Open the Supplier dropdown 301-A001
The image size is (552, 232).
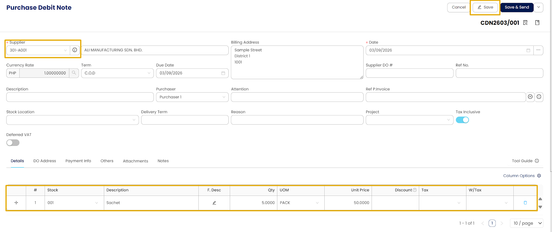click(x=38, y=50)
